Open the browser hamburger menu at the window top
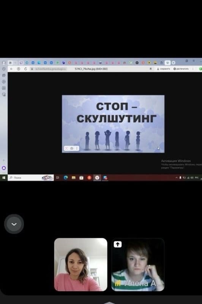Screen dimensions: 202x304 click(x=194, y=61)
